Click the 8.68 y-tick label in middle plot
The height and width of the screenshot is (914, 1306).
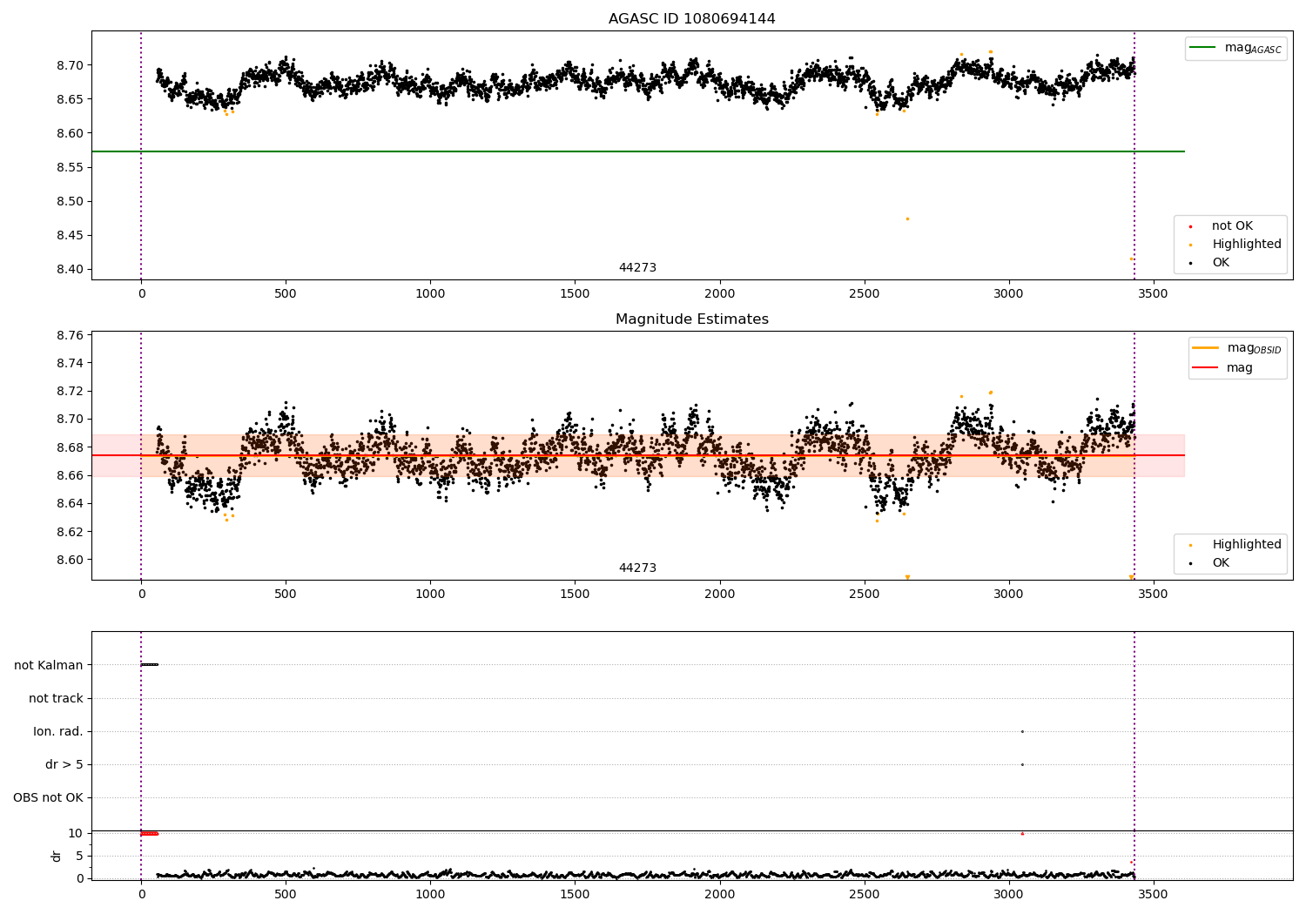70,448
